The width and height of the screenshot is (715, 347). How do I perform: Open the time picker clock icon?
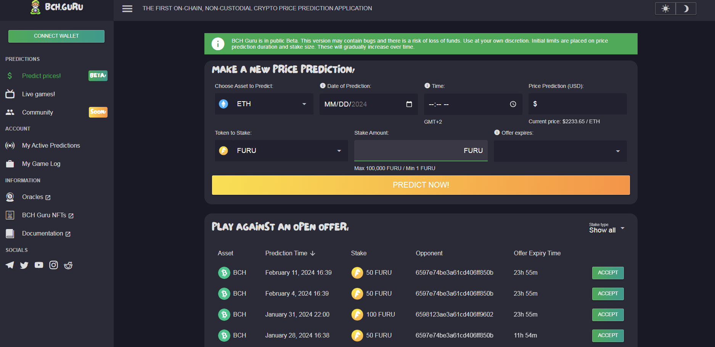click(513, 104)
